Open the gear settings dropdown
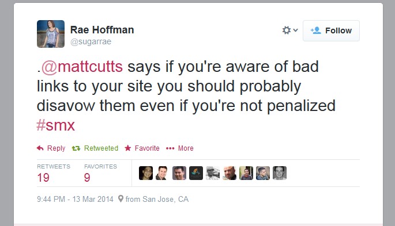This screenshot has height=226, width=395. point(290,30)
